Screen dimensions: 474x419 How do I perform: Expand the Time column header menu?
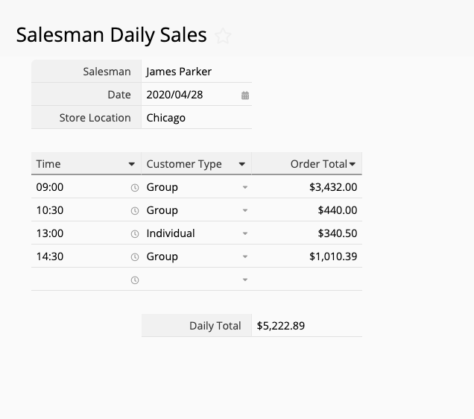(x=131, y=164)
